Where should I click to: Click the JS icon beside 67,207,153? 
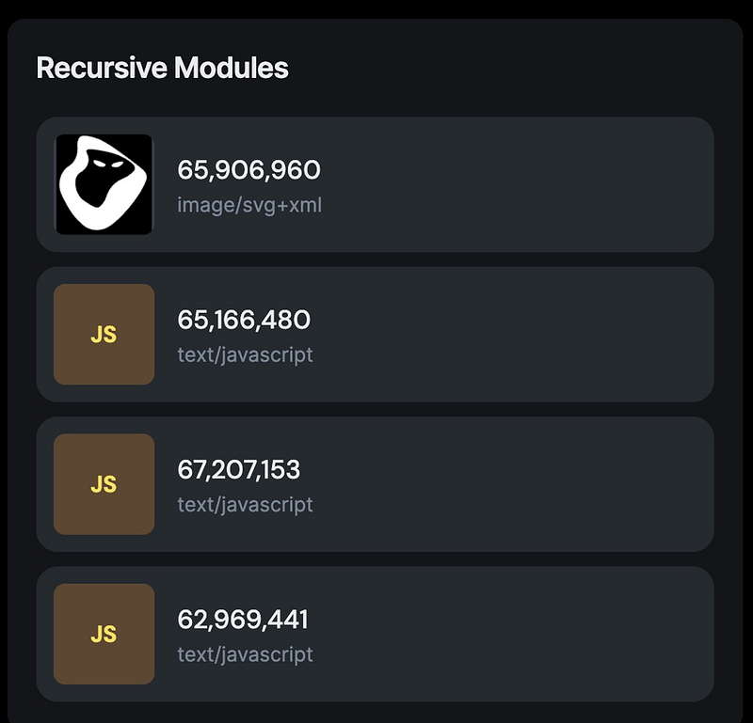tap(104, 484)
